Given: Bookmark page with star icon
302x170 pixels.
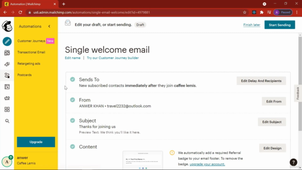Looking at the screenshot, I should click(244, 12).
